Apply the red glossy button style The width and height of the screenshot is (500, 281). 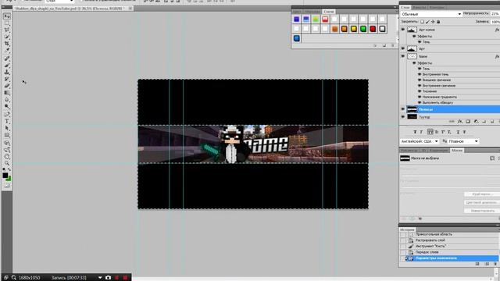click(x=373, y=29)
